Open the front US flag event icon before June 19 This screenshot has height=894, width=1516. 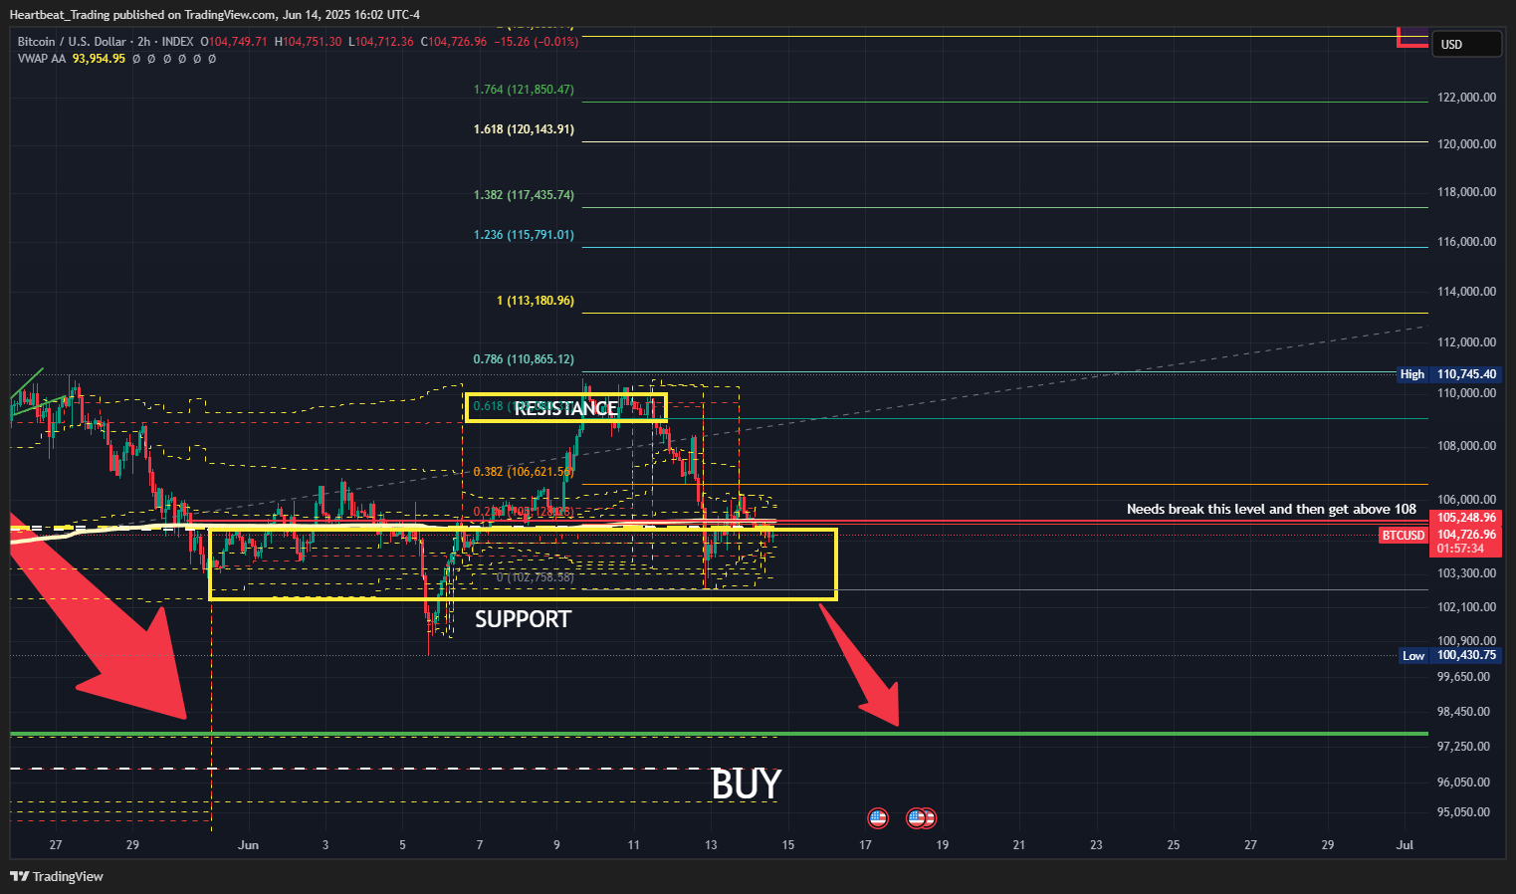click(x=917, y=818)
